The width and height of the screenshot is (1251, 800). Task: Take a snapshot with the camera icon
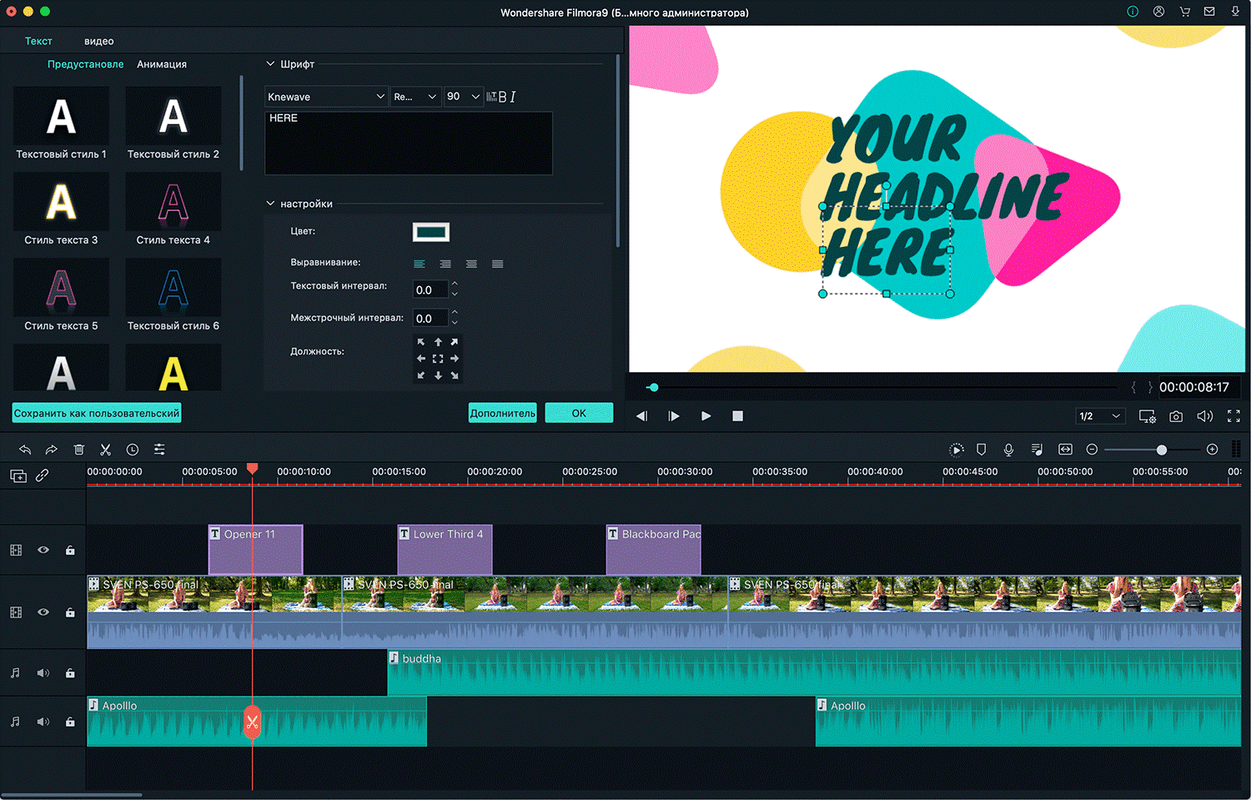(x=1176, y=416)
